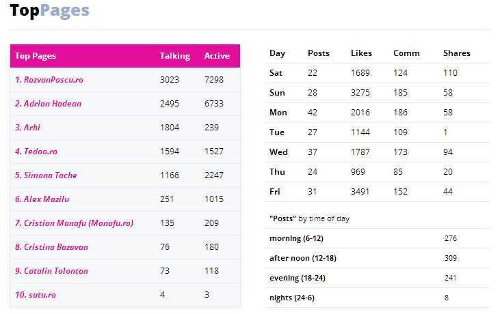Screen dimensions: 502x314
Task: Click the Likes column header
Action: 361,53
